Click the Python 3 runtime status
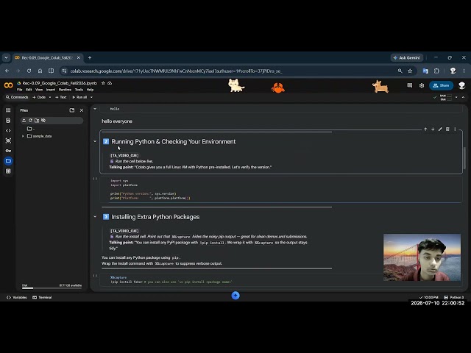 454,297
